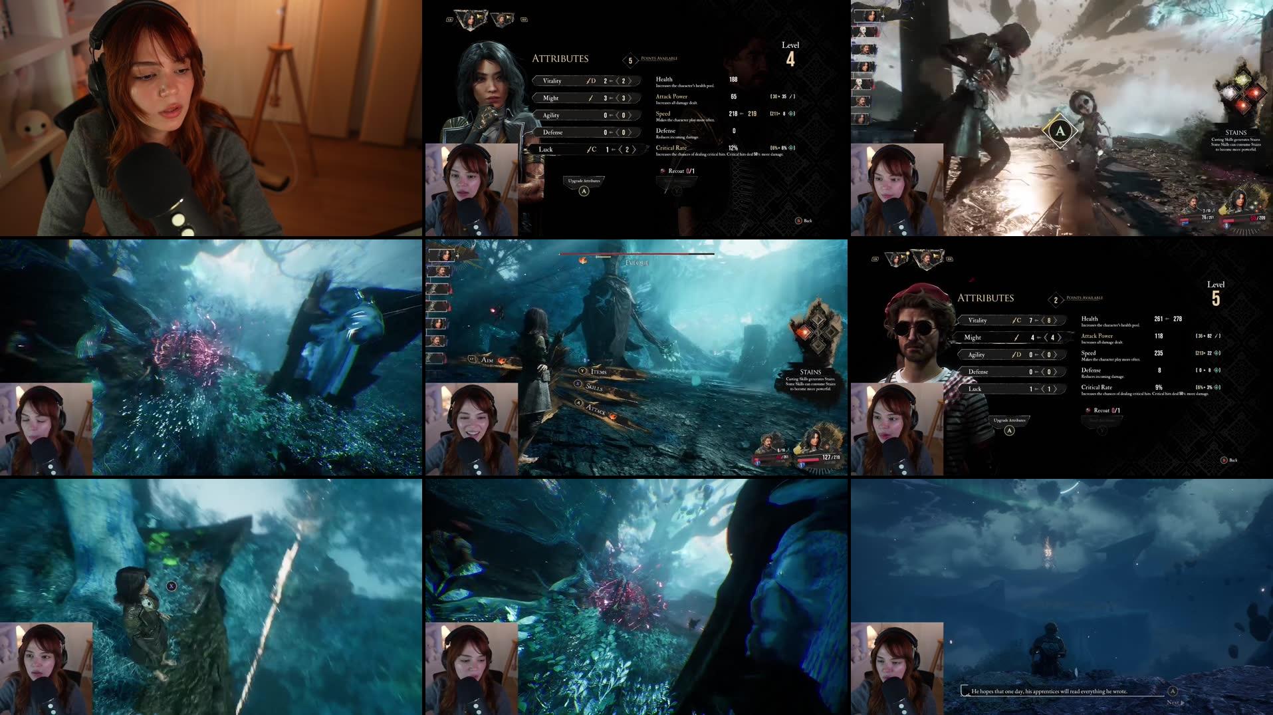Image resolution: width=1273 pixels, height=715 pixels.
Task: Click the Critical Rate 12% value
Action: (x=733, y=148)
